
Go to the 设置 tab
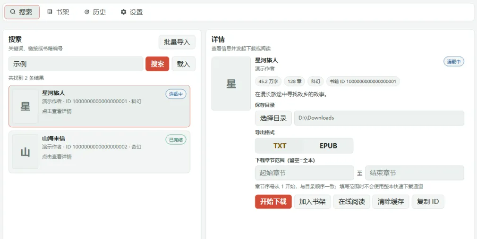click(x=132, y=12)
